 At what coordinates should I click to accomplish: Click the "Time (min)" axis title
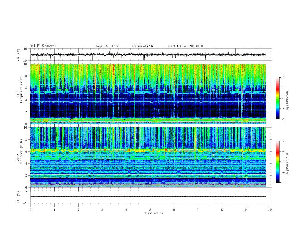(x=154, y=213)
